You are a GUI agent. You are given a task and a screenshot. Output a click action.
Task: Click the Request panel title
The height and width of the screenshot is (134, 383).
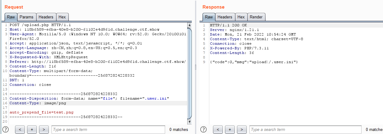14,7
